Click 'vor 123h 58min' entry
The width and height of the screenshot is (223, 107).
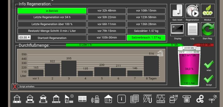pos(146,17)
